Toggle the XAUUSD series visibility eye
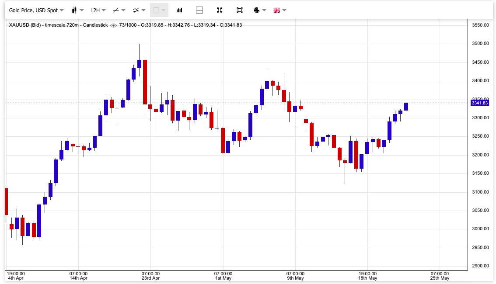This screenshot has height=284, width=496. tap(114, 25)
